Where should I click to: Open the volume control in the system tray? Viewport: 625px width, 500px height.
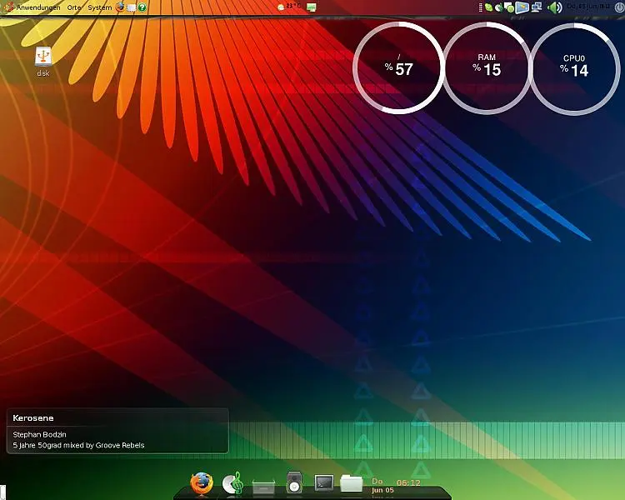552,7
